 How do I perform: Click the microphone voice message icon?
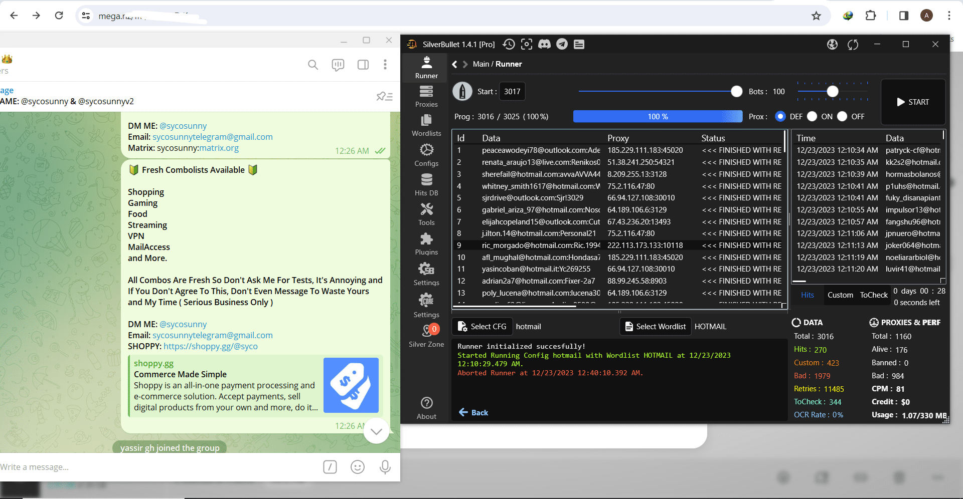[385, 467]
